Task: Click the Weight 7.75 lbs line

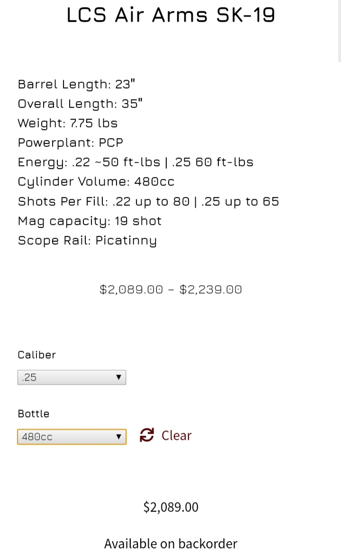Action: [x=68, y=123]
